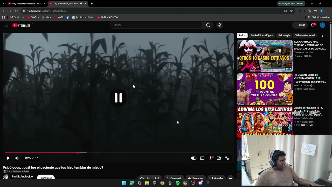The height and width of the screenshot is (187, 332).
Task: Open the "100 Preguntas Cultura General" thumbnail
Action: point(265,89)
